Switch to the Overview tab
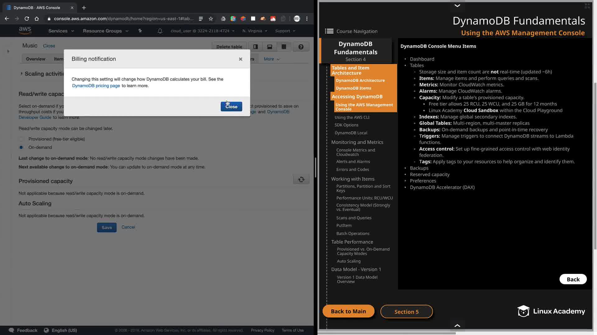Image resolution: width=597 pixels, height=335 pixels. click(x=35, y=59)
